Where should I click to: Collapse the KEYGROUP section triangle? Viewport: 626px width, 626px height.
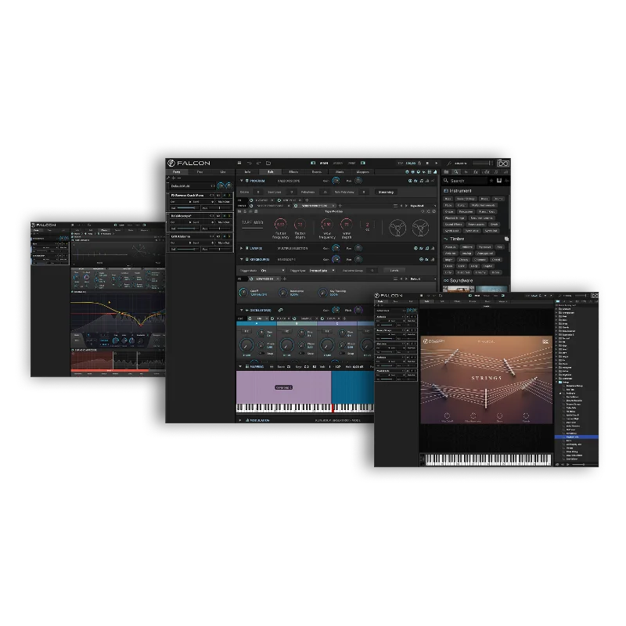tap(242, 260)
